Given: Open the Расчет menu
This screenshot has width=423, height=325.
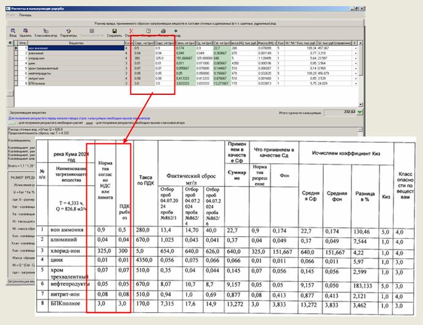Looking at the screenshot, I should pyautogui.click(x=10, y=15).
